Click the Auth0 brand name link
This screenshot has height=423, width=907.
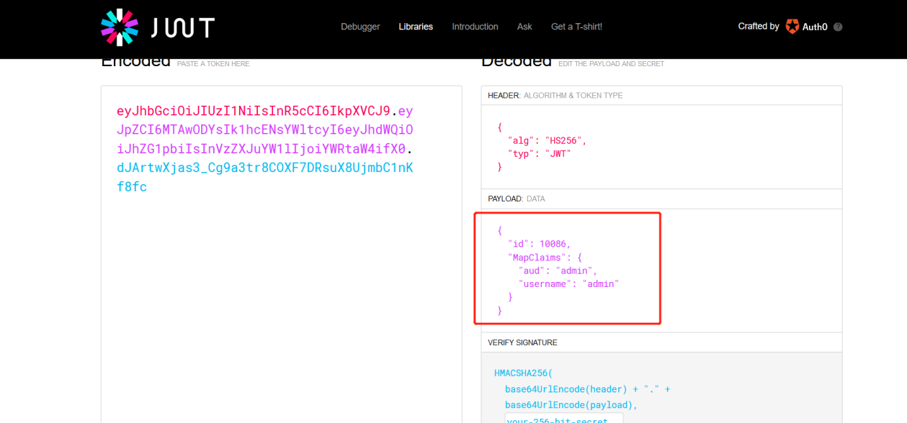(x=815, y=27)
